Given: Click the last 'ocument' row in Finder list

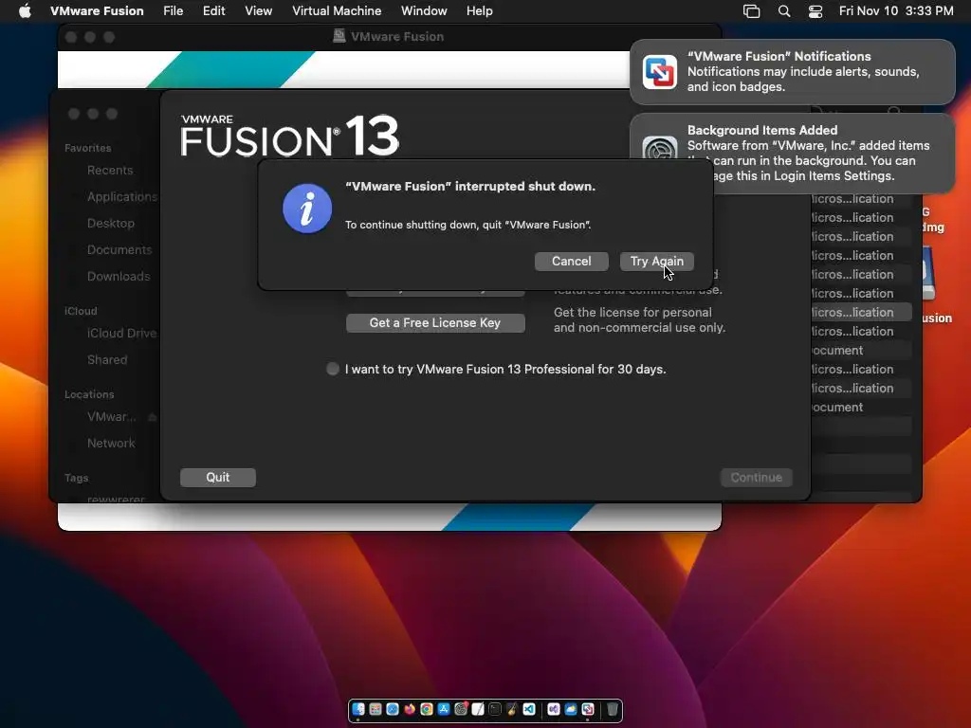Looking at the screenshot, I should [x=861, y=408].
